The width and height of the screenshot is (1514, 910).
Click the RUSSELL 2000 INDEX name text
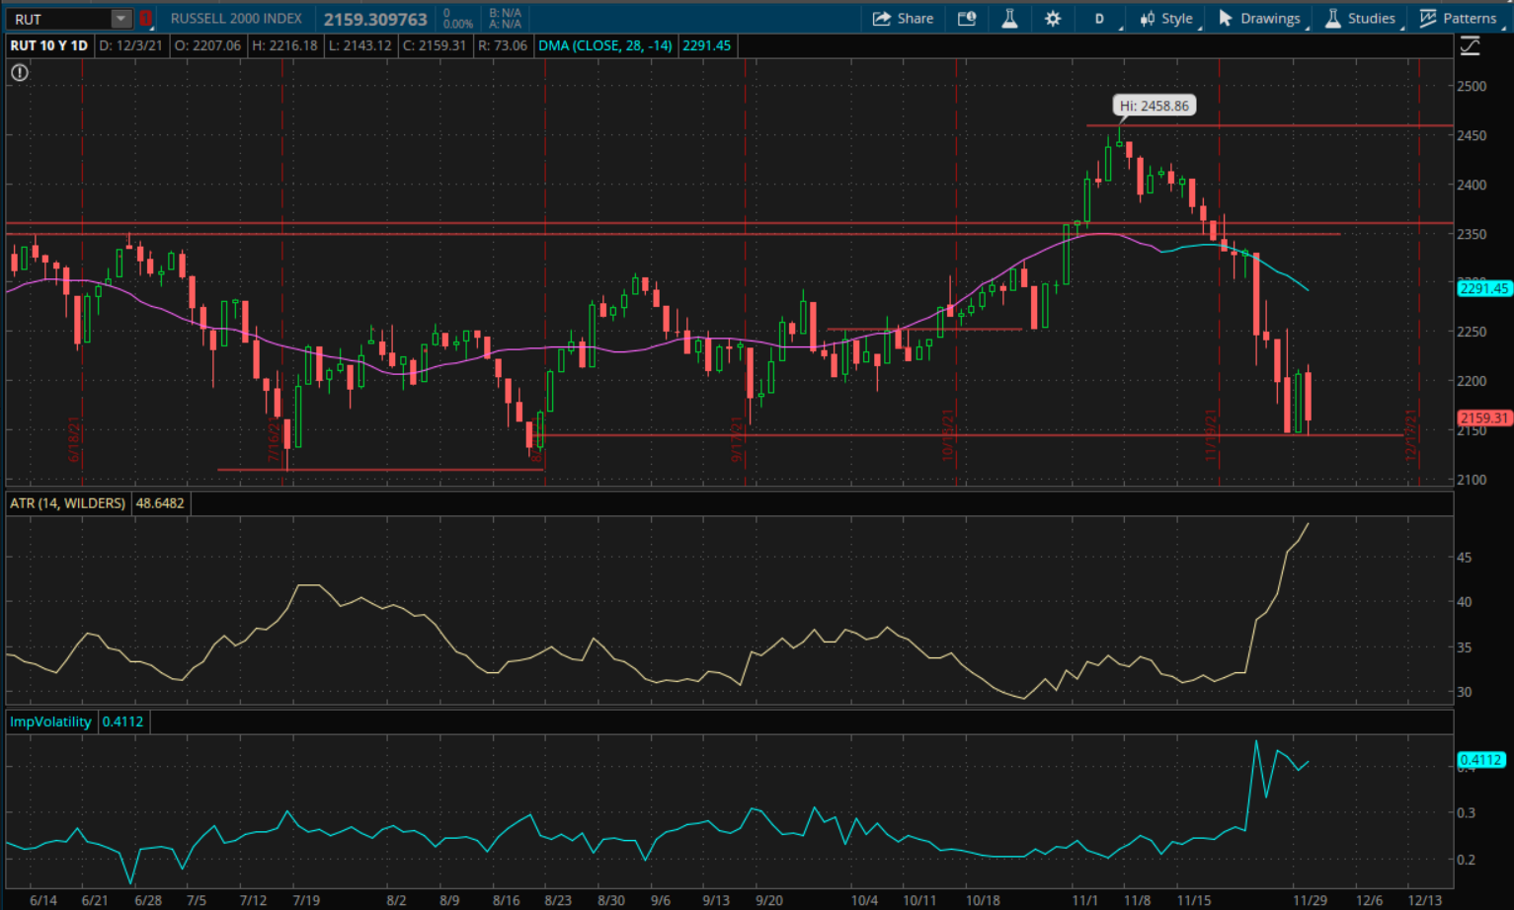tap(236, 18)
